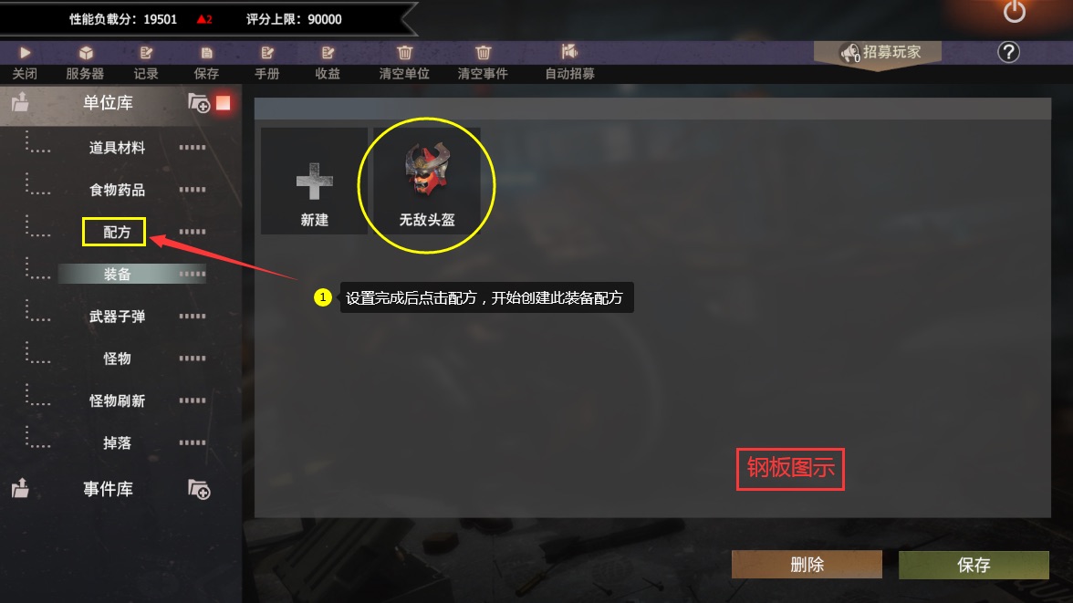
Task: Expand the dots handle next to 掉落
Action: [193, 442]
